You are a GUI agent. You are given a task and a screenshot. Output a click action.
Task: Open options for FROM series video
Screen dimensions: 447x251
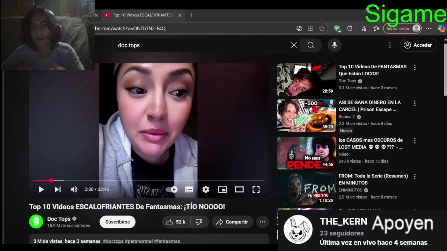pos(415,177)
